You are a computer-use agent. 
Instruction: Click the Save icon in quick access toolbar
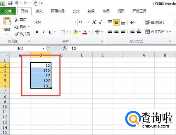[10, 3]
